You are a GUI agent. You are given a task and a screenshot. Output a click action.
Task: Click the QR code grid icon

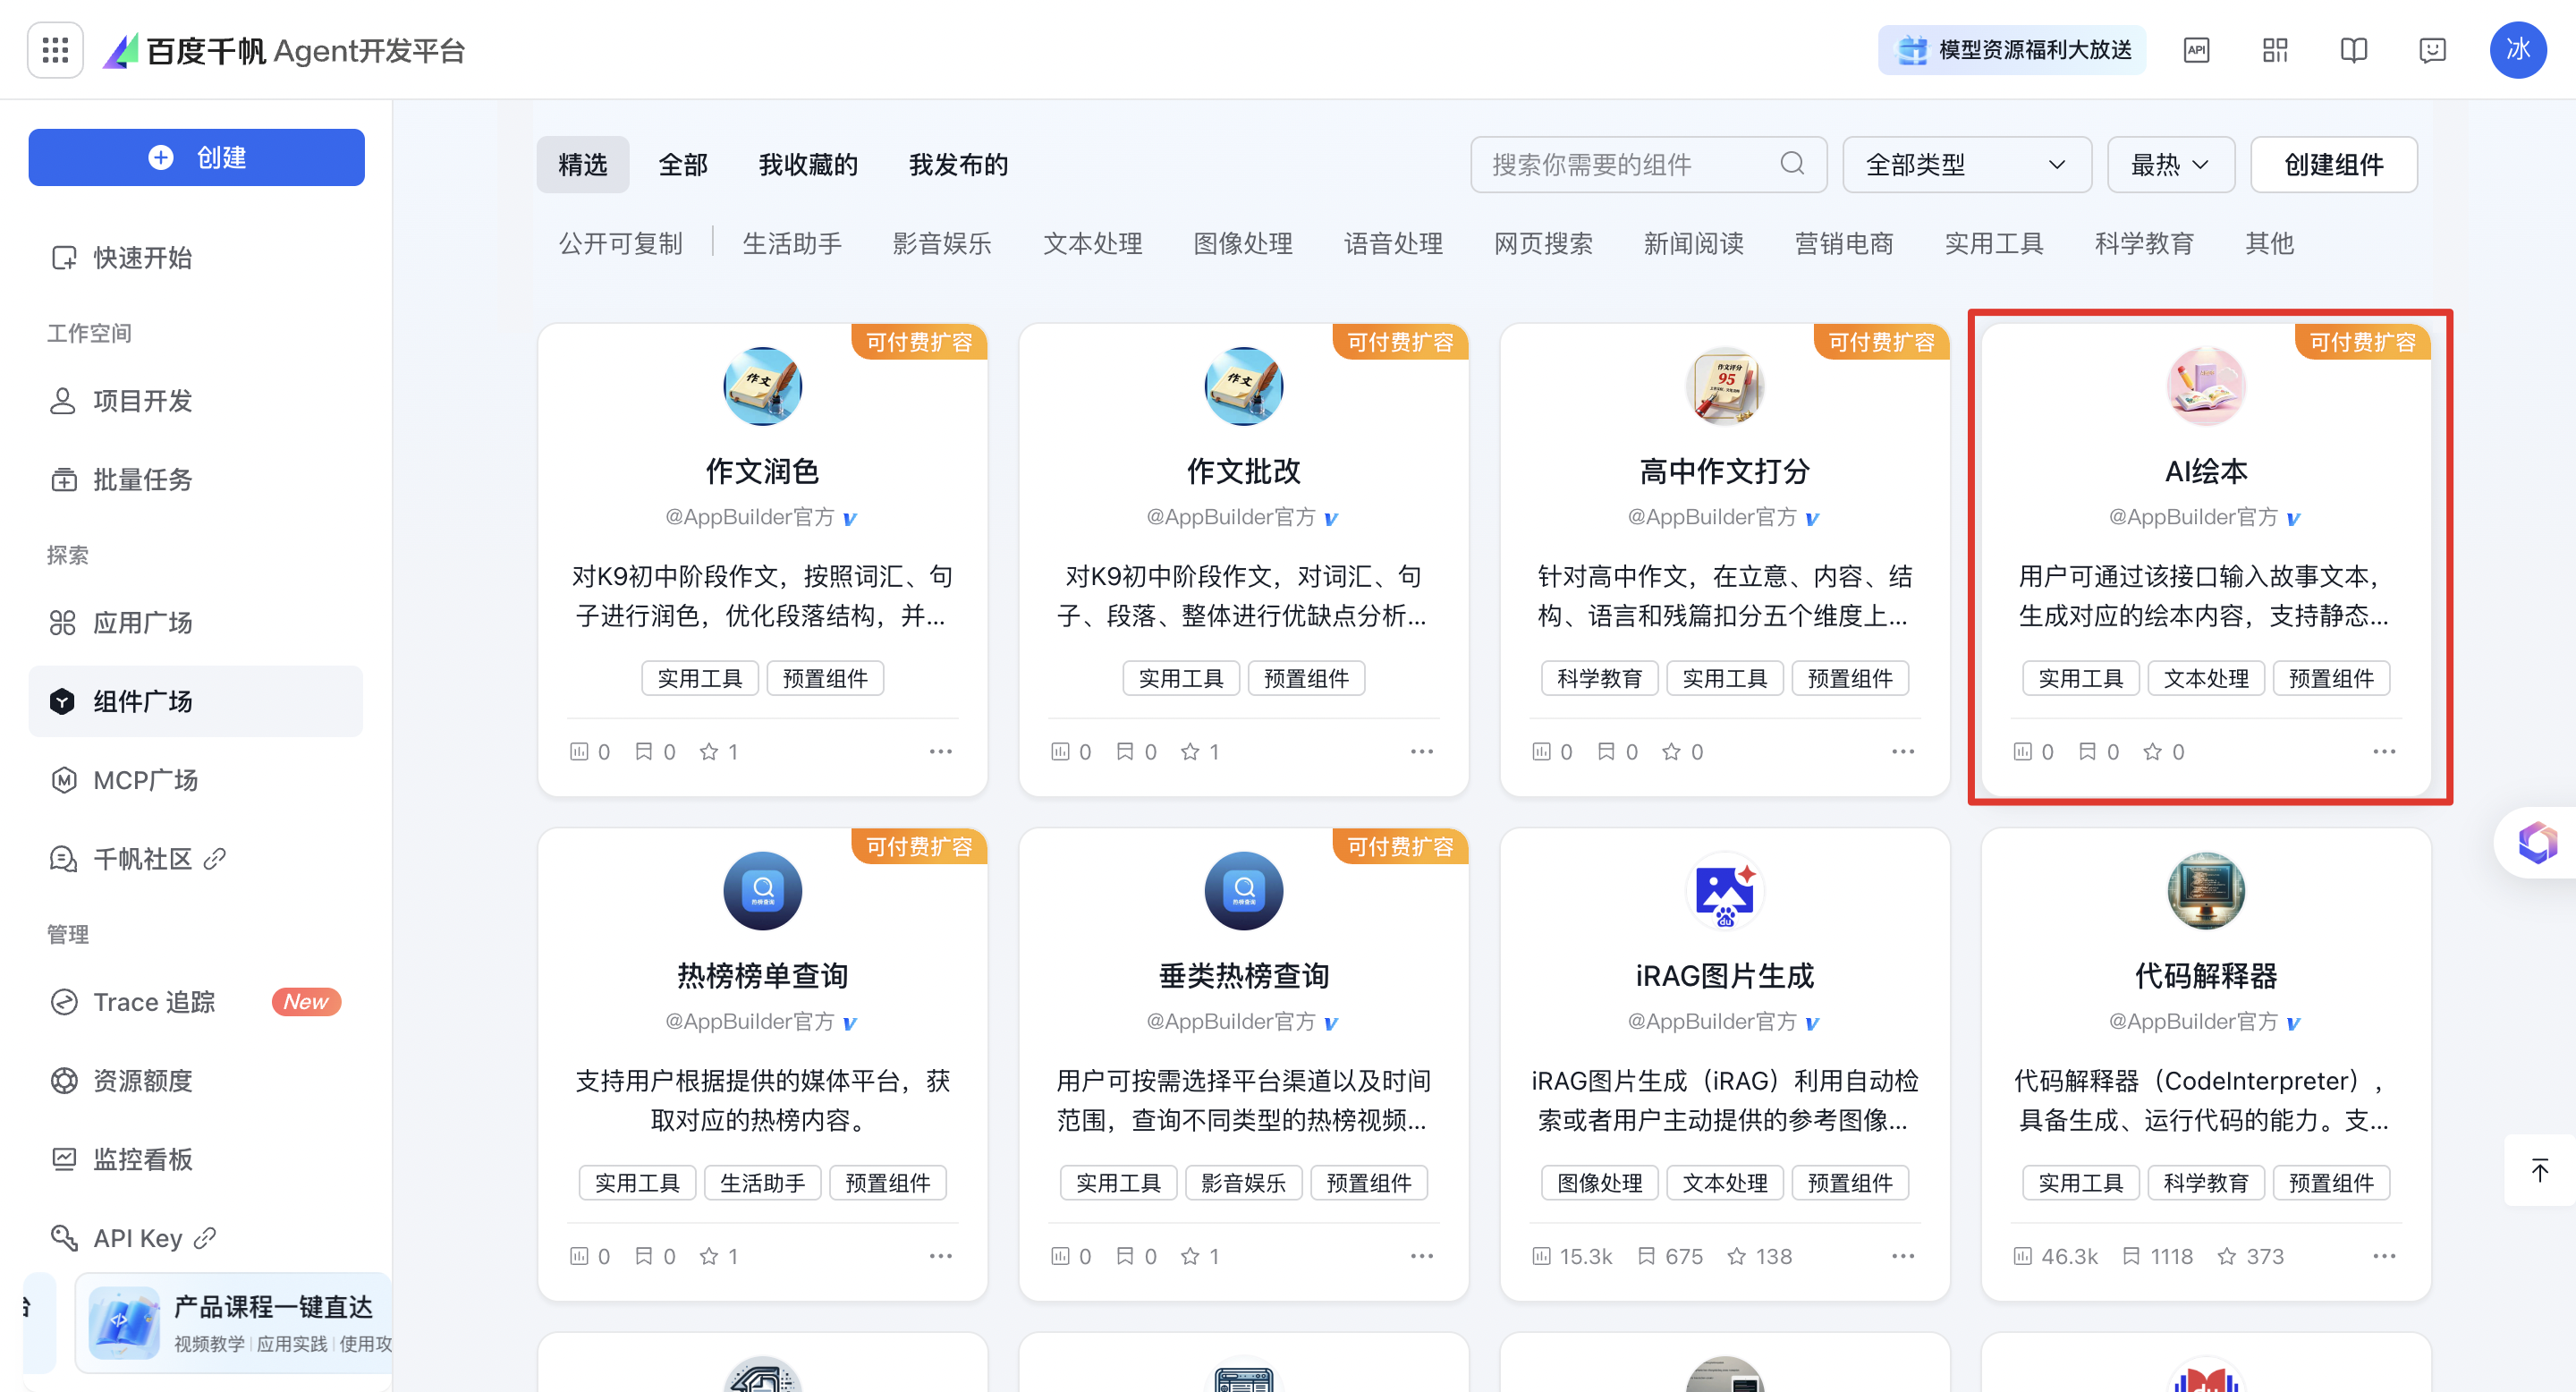pos(2275,50)
